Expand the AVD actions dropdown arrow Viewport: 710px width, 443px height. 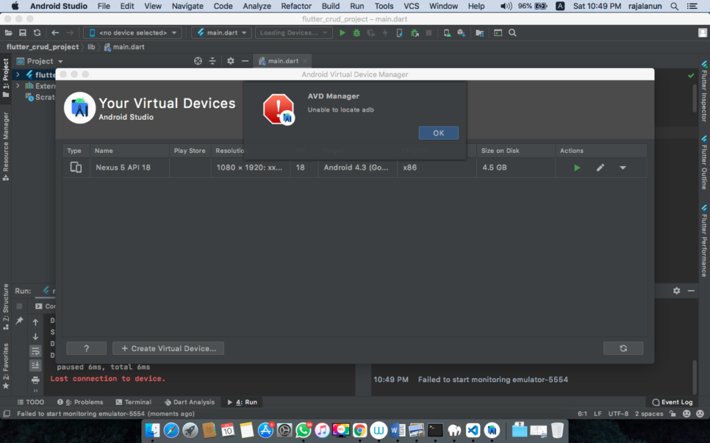tap(622, 167)
